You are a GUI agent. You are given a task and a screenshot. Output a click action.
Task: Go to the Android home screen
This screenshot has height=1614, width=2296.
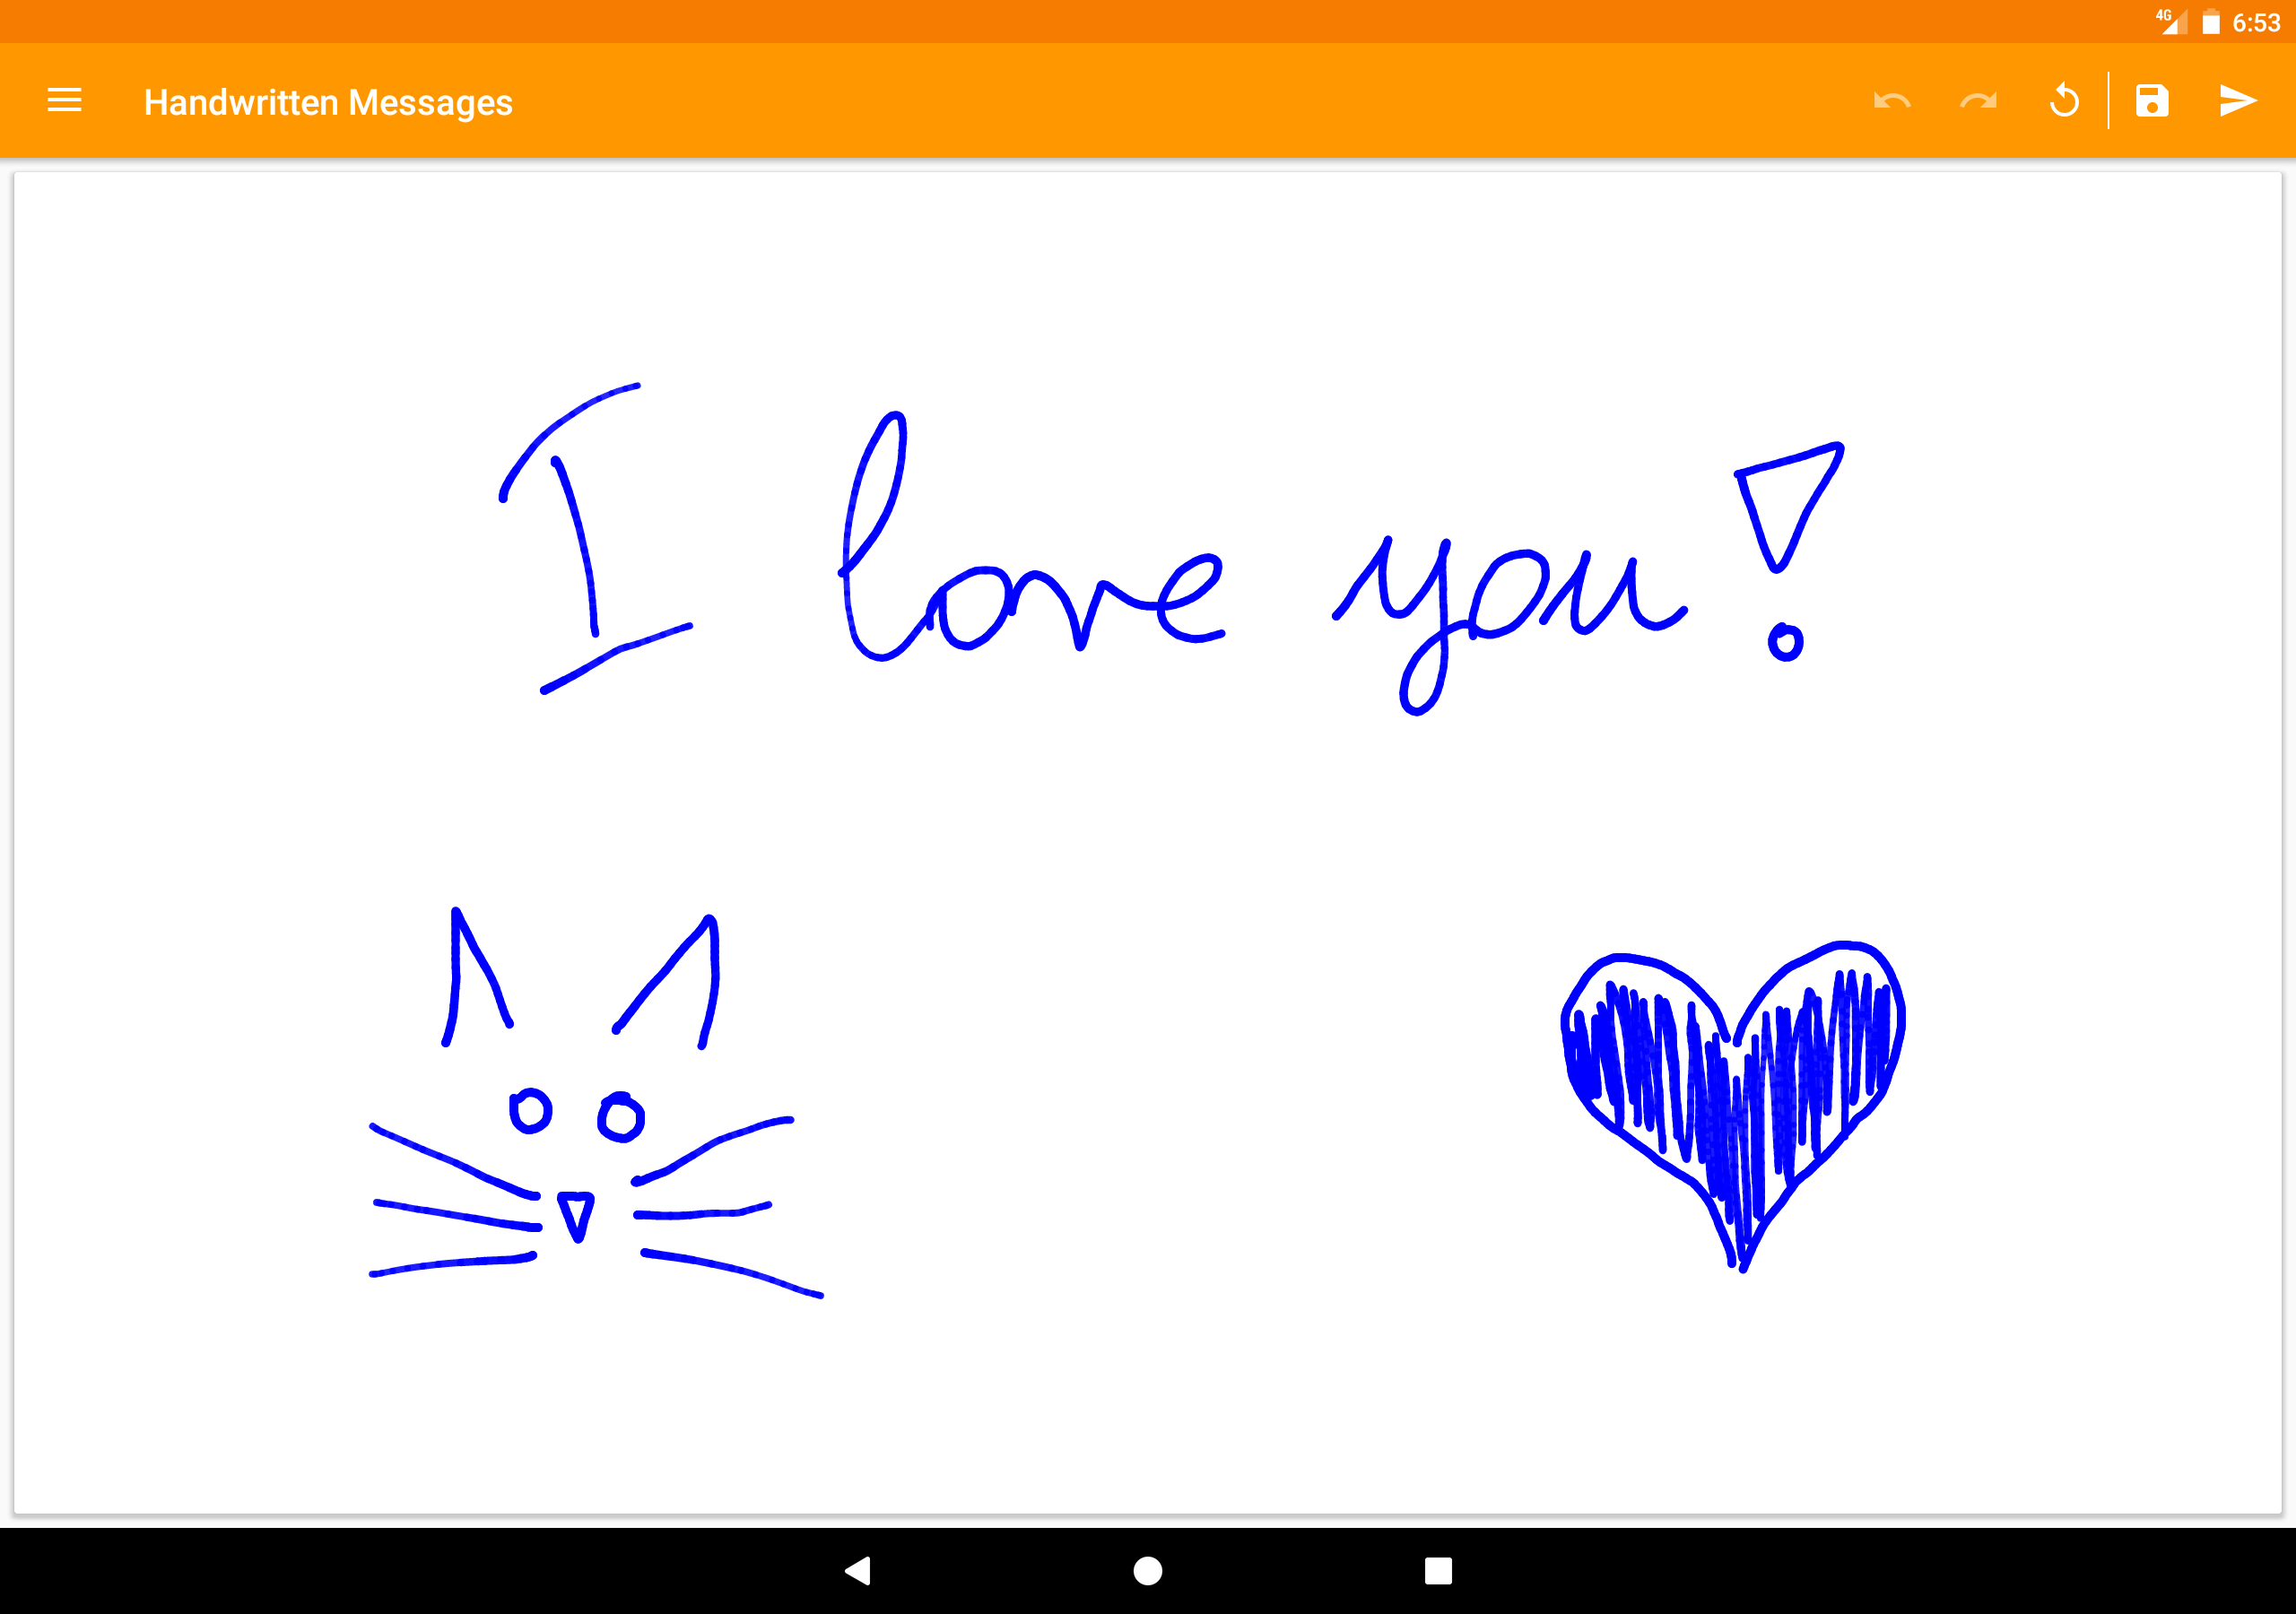(1148, 1571)
